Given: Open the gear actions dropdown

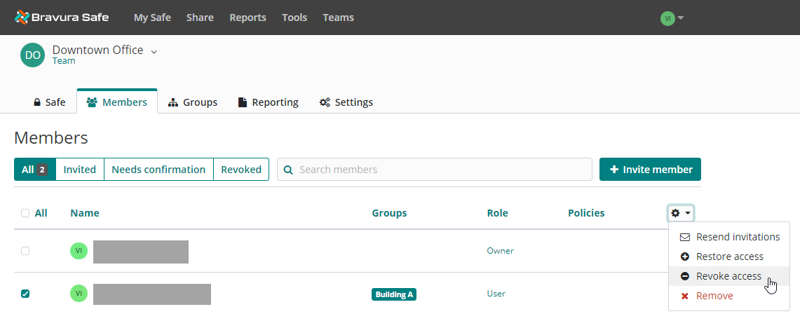Looking at the screenshot, I should click(681, 213).
